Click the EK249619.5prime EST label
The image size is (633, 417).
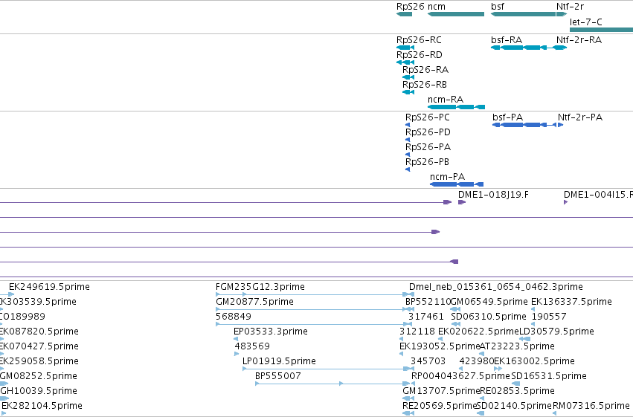point(49,287)
